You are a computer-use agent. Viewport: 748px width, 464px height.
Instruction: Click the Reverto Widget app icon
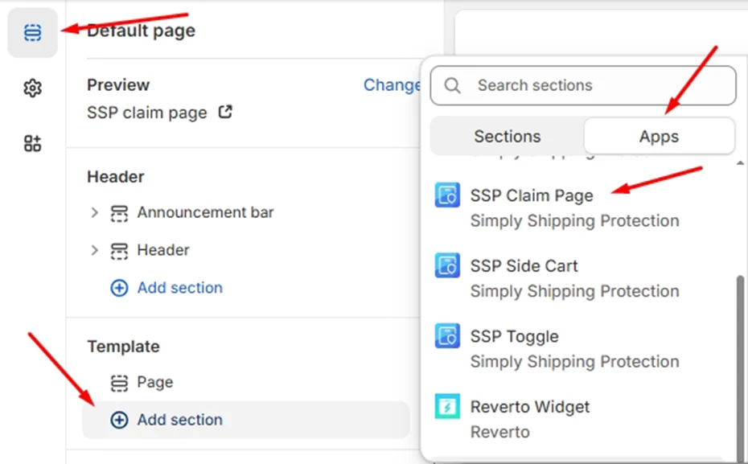pos(447,406)
